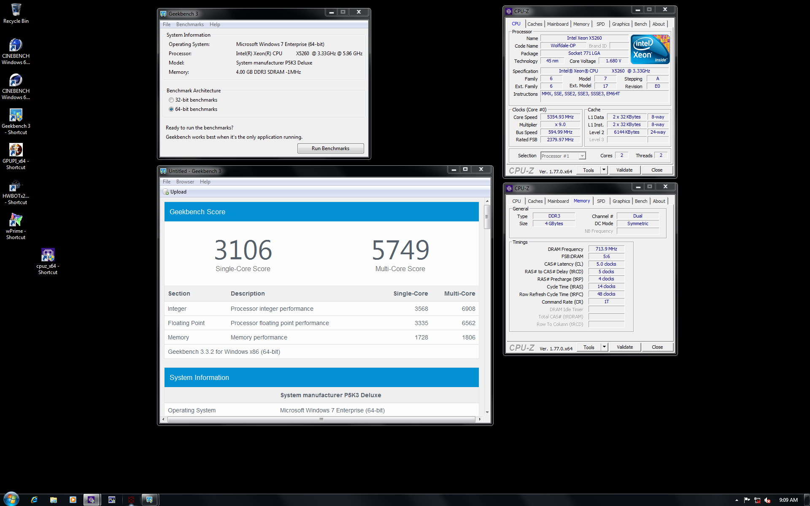
Task: Click the PLL tool taskbar icon
Action: (112, 500)
